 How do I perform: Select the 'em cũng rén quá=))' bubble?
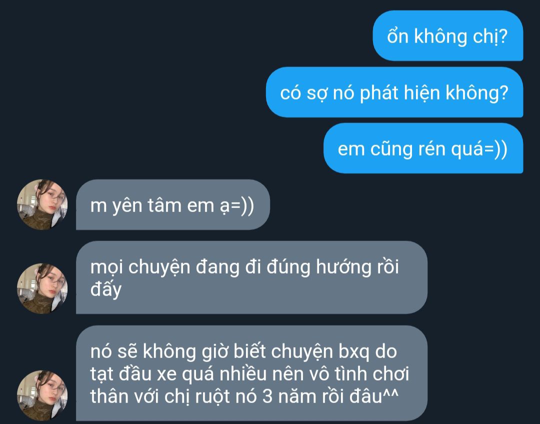click(x=423, y=148)
